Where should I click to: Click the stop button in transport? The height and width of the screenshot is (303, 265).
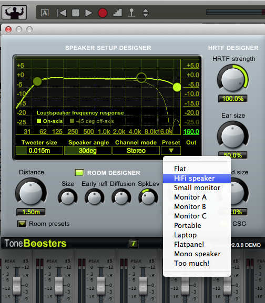coord(76,13)
